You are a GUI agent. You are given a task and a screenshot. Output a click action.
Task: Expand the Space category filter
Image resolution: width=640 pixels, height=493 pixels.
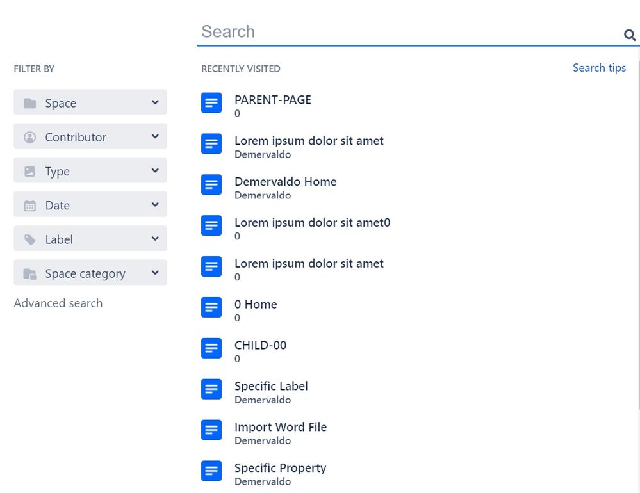click(154, 273)
